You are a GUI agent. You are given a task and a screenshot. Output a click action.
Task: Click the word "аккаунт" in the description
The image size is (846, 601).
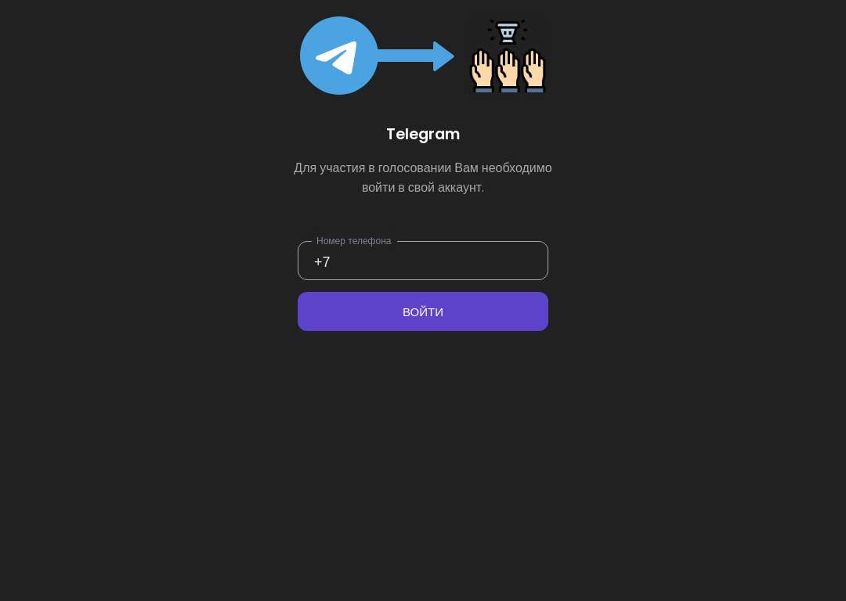(x=459, y=187)
